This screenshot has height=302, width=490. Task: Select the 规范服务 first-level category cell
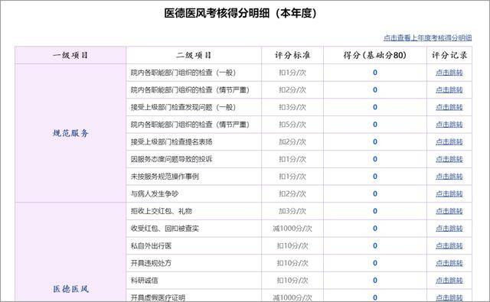pyautogui.click(x=70, y=133)
